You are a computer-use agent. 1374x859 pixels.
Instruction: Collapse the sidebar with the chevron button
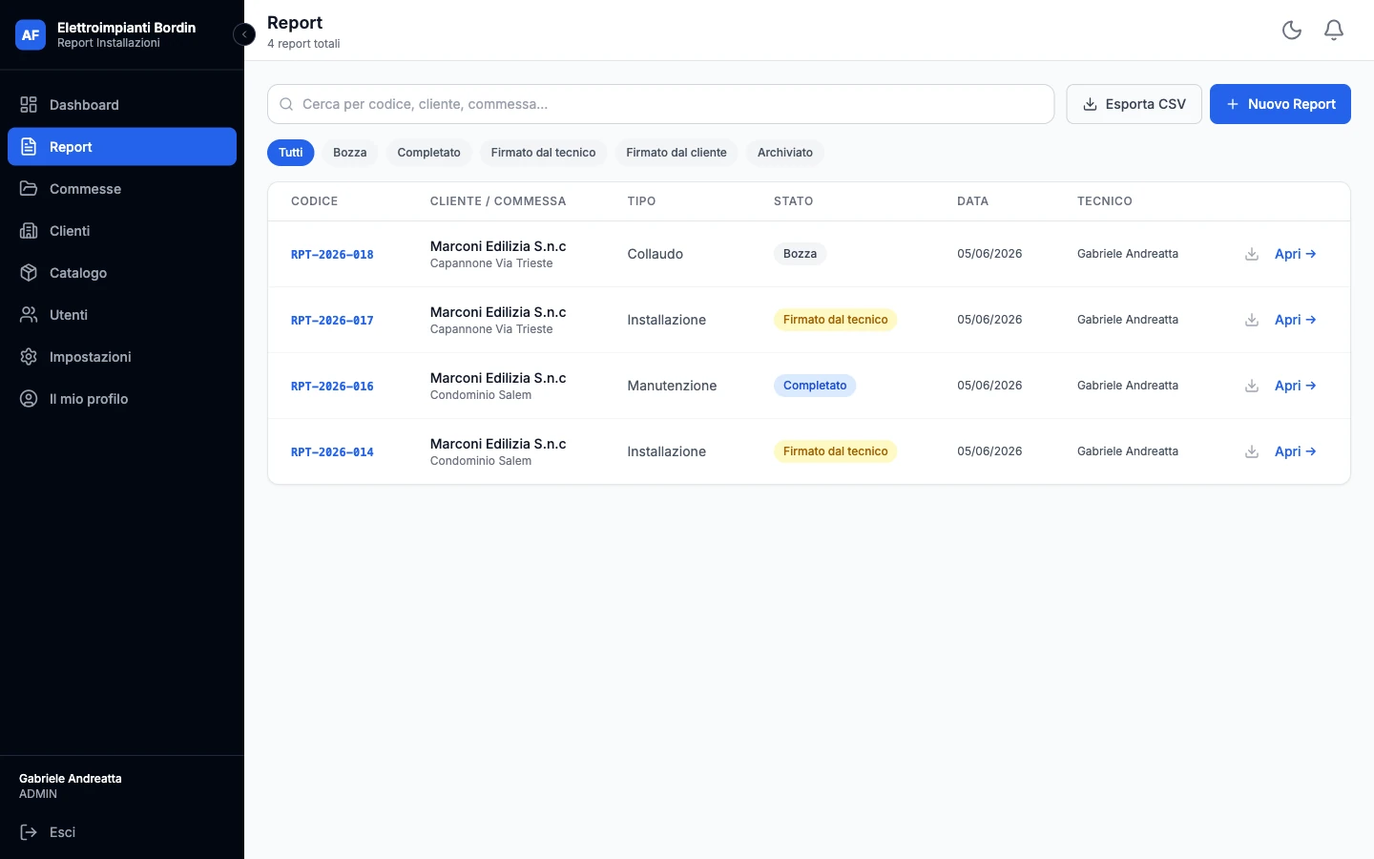(x=244, y=34)
